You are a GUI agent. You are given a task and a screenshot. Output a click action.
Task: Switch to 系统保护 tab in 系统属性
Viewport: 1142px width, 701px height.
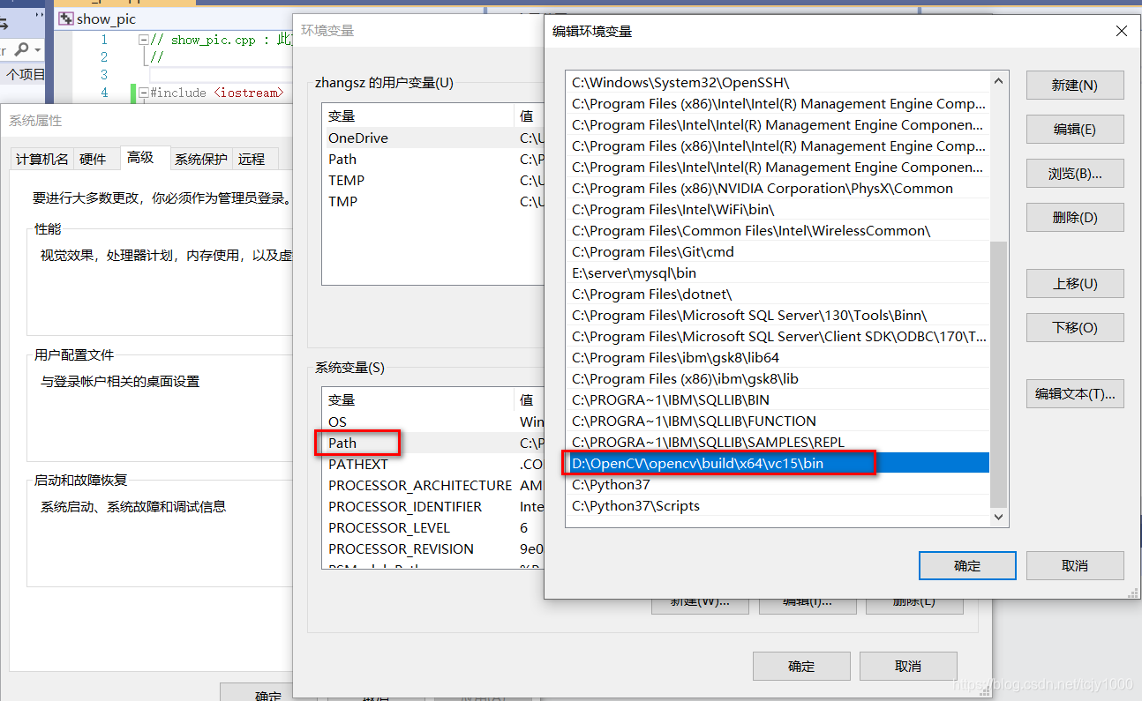[x=200, y=159]
